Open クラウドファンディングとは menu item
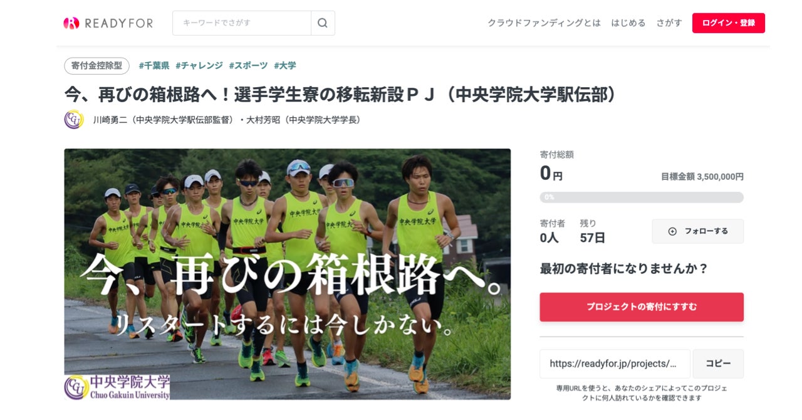The image size is (802, 420). pos(544,23)
